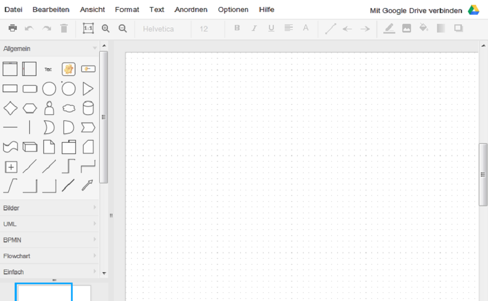Open the gradient fill icon
Screen dimensions: 488x301
coord(441,28)
